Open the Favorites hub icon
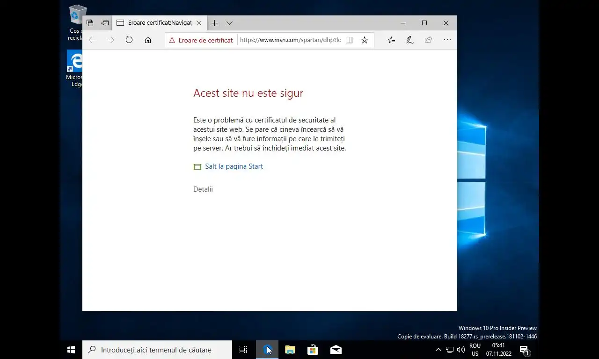 pyautogui.click(x=391, y=40)
